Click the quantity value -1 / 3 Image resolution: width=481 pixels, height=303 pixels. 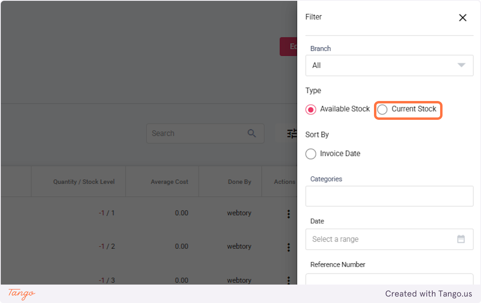(x=107, y=280)
